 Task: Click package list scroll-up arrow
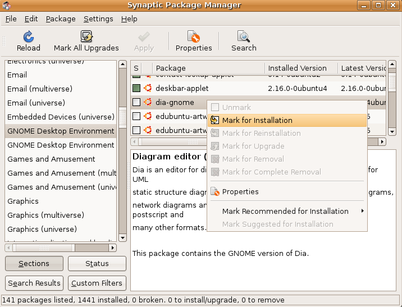pos(392,64)
